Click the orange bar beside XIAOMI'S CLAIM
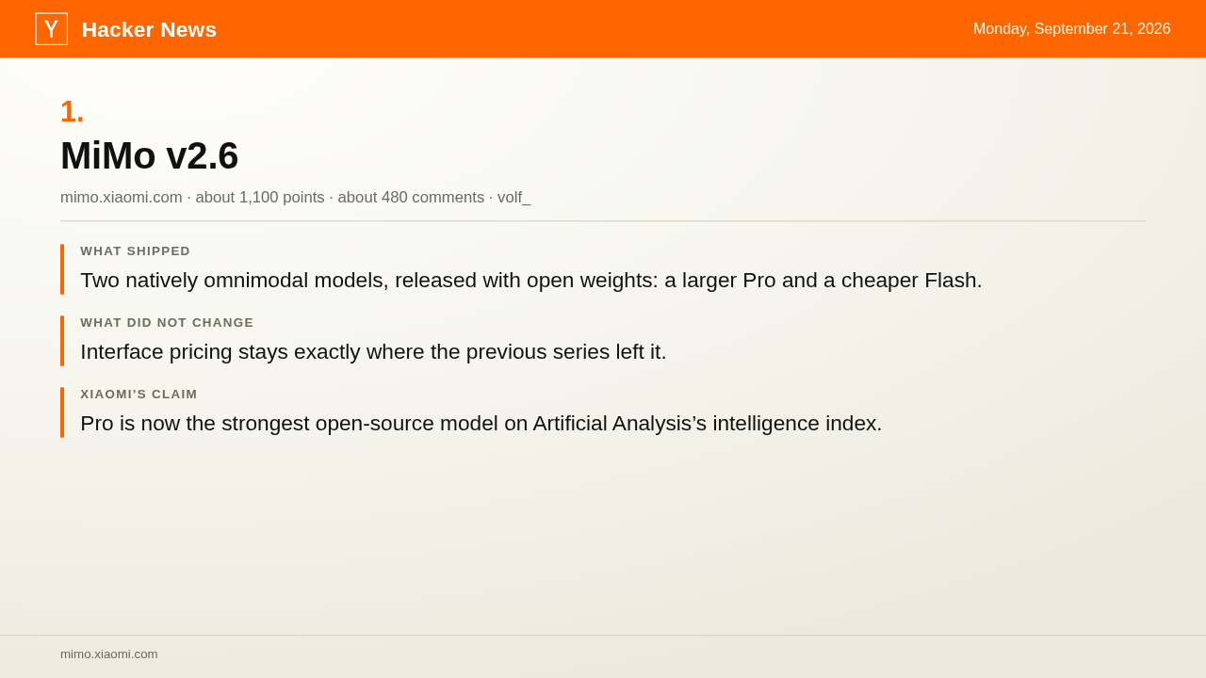The width and height of the screenshot is (1206, 678). (62, 412)
